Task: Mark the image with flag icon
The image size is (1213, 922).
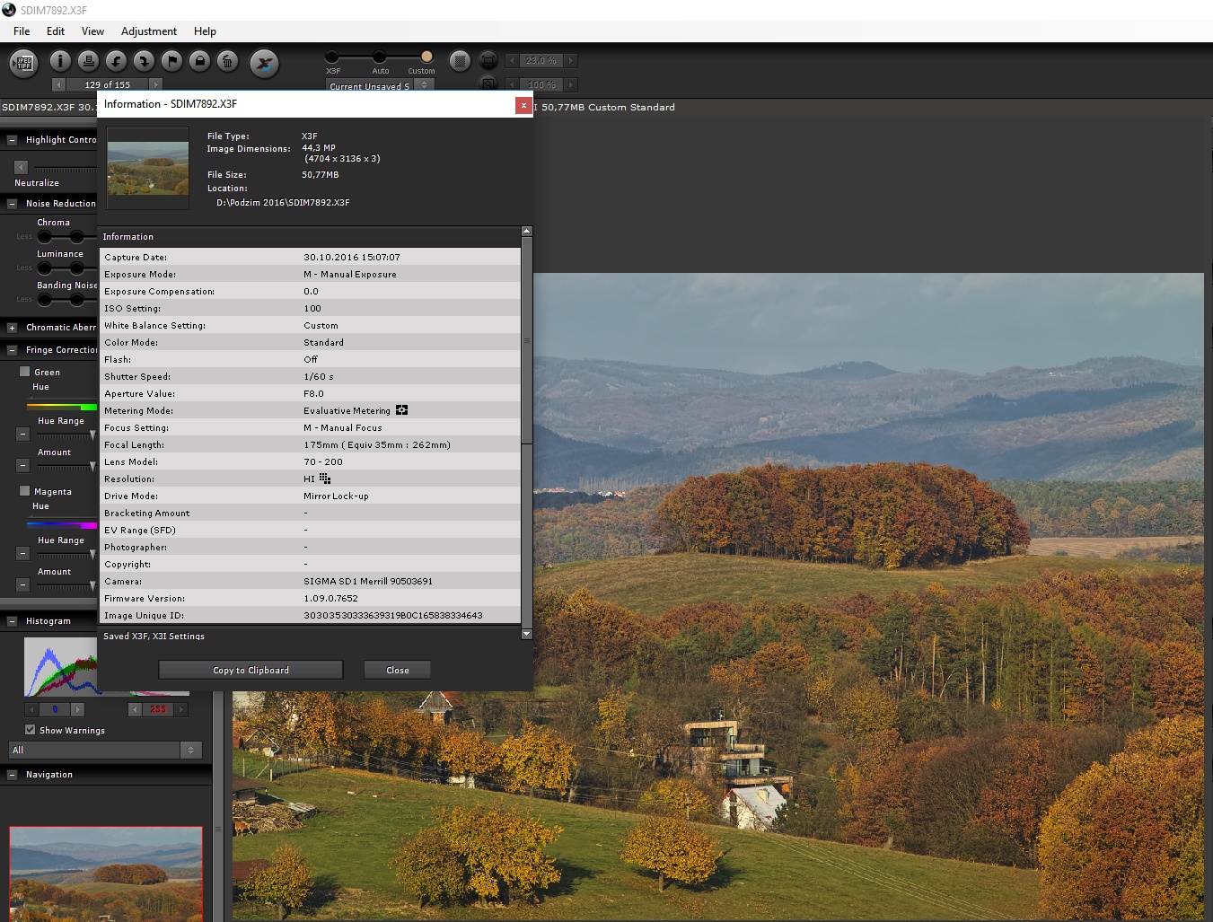Action: 171,61
